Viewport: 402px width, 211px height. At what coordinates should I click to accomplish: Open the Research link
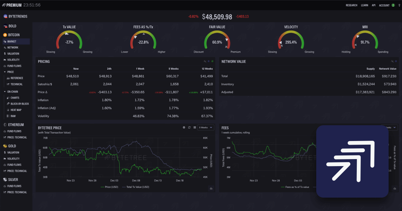pyautogui.click(x=351, y=5)
